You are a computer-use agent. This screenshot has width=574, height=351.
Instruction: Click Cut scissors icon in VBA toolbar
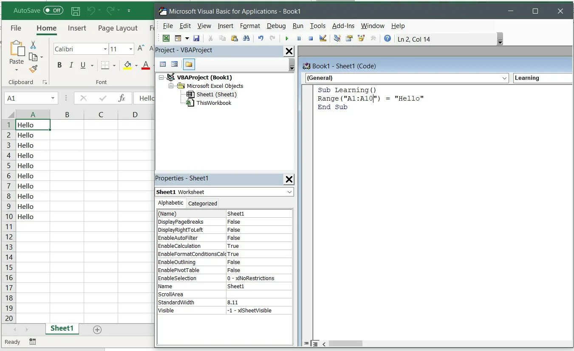pyautogui.click(x=210, y=39)
